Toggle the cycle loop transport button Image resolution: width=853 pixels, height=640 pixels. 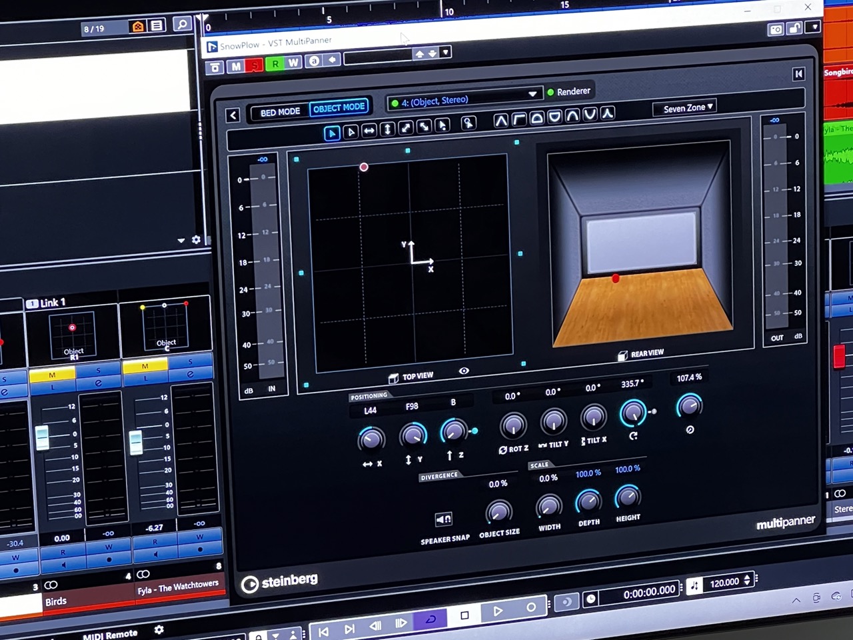(x=430, y=619)
